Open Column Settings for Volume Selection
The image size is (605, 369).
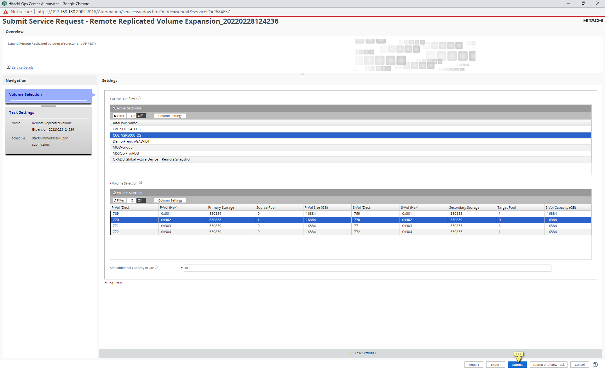coord(170,200)
